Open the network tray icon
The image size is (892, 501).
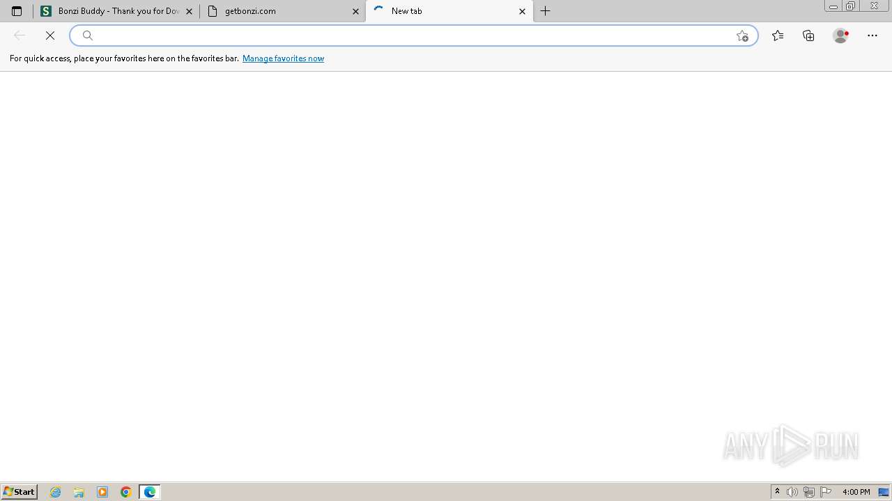point(809,492)
